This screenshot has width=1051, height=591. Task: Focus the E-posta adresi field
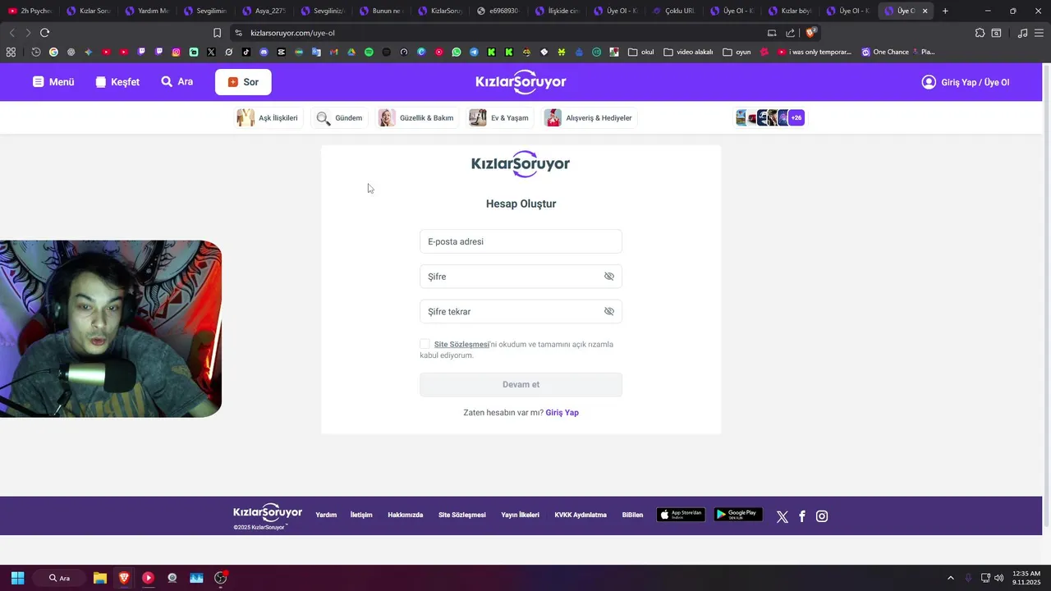(x=521, y=241)
